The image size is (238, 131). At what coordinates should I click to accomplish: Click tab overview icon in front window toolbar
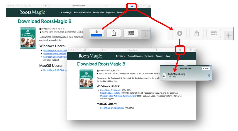point(190,50)
